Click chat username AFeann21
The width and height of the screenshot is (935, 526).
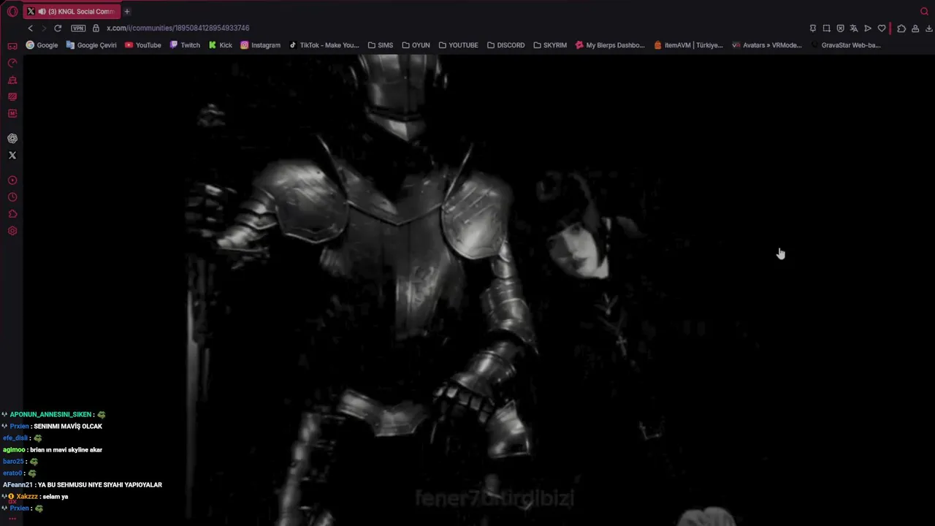pyautogui.click(x=18, y=485)
